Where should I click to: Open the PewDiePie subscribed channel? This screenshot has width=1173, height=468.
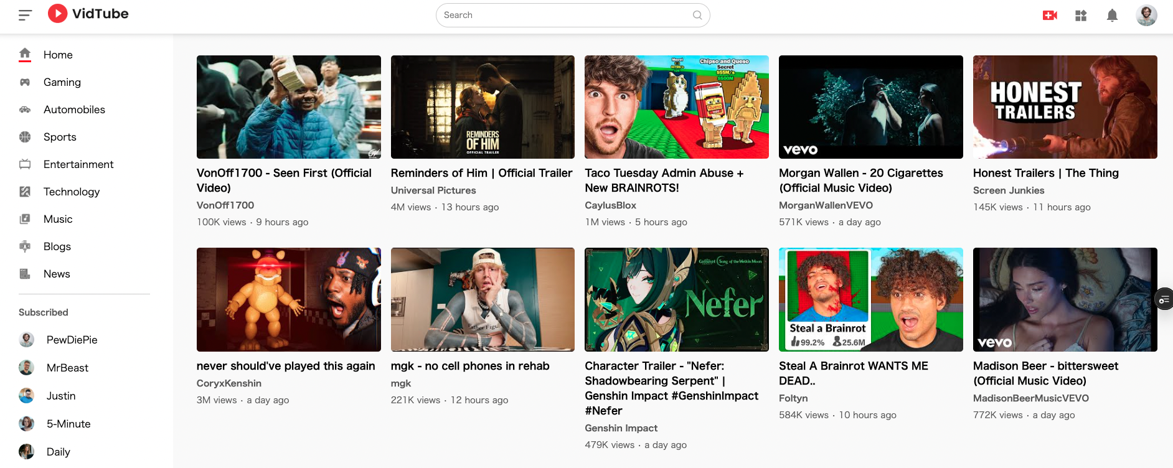pos(72,340)
